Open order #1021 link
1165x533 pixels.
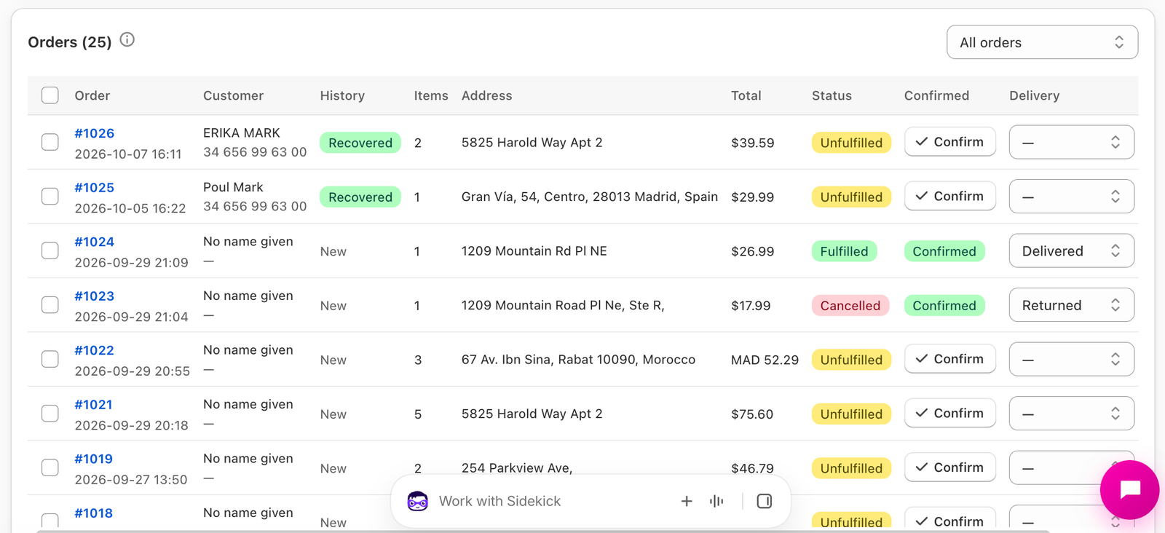pos(94,404)
